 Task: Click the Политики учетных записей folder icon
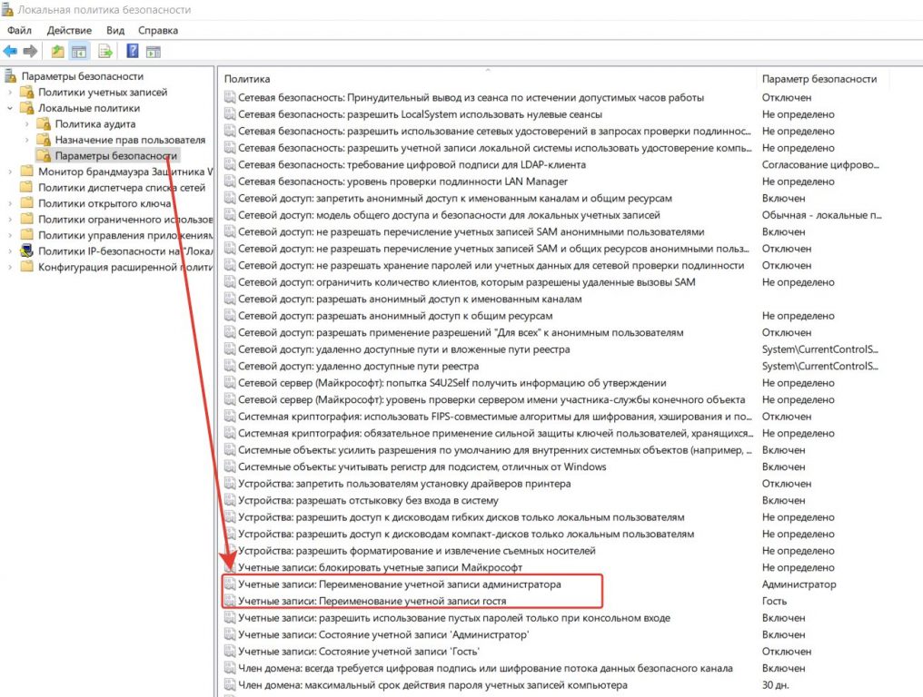coord(26,93)
